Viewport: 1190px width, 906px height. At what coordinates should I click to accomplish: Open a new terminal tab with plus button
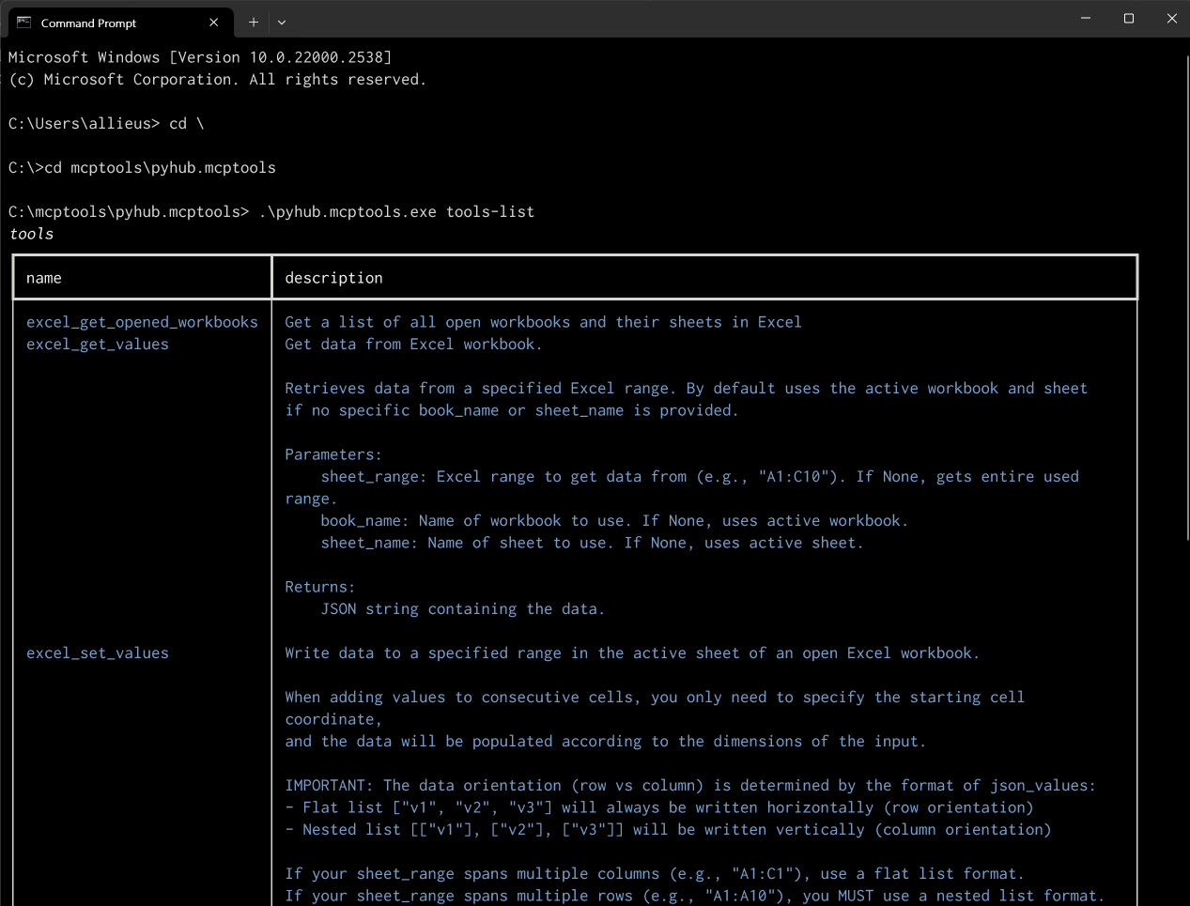click(x=254, y=22)
